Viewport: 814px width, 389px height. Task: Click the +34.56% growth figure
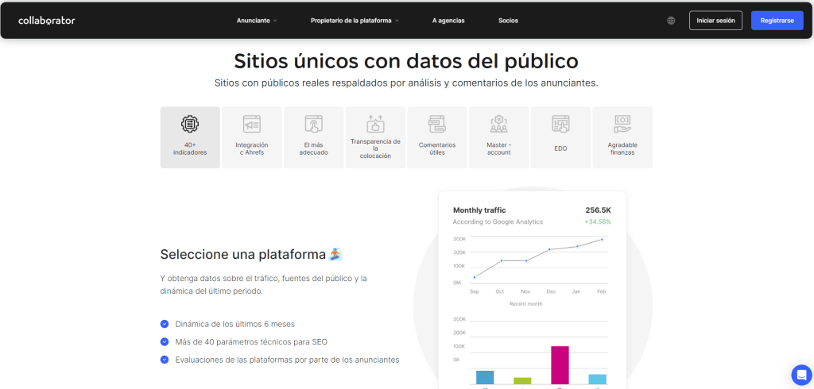[x=598, y=222]
